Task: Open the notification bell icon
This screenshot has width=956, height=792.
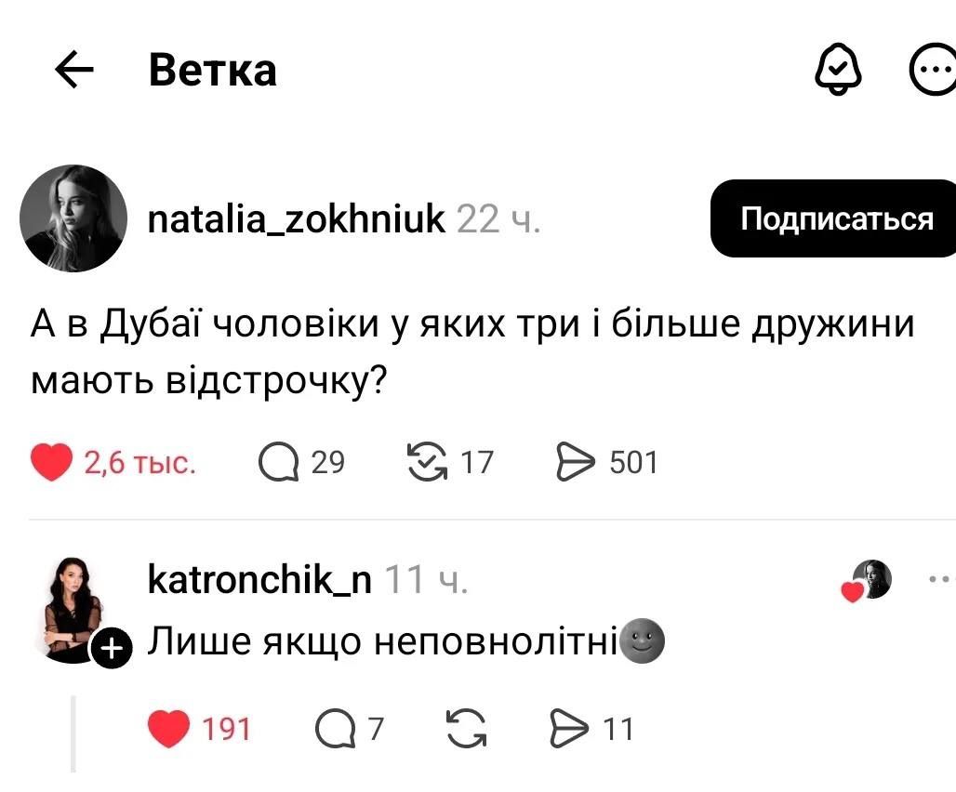Action: click(838, 68)
